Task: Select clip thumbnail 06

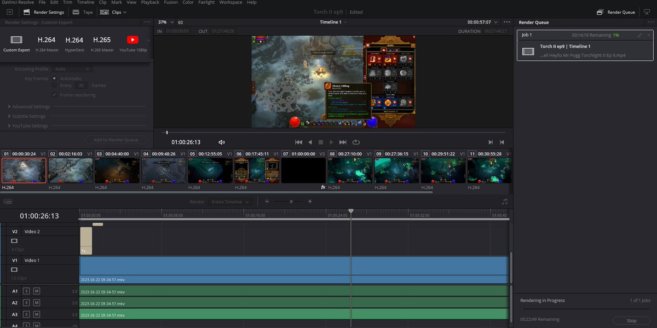Action: pyautogui.click(x=256, y=170)
